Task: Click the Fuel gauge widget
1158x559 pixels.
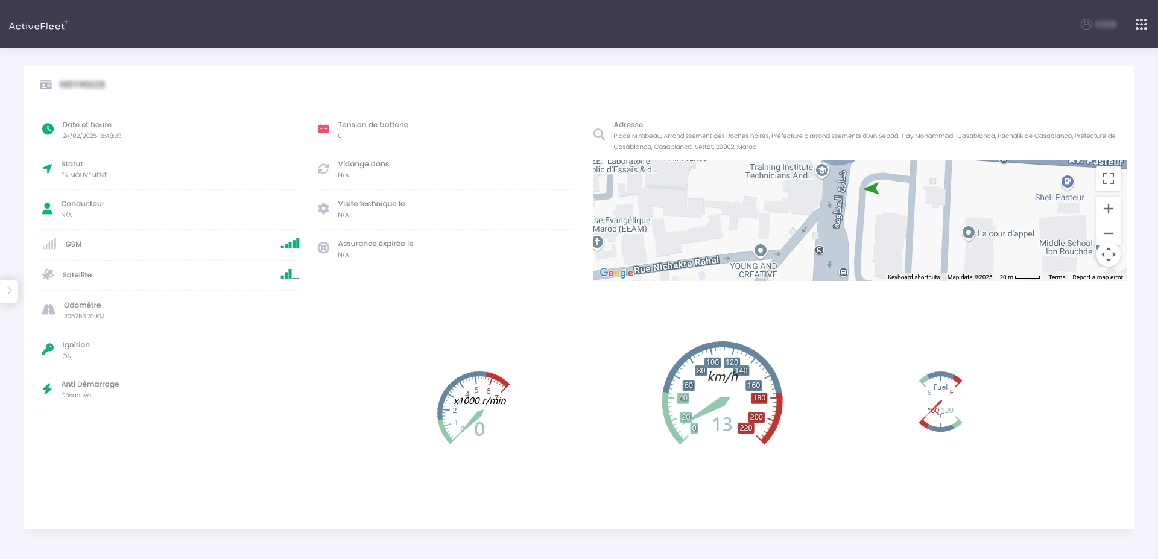Action: (940, 401)
